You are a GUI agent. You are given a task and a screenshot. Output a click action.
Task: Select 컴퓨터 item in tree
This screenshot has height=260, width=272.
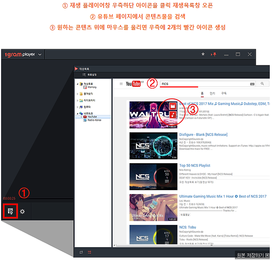(85, 107)
